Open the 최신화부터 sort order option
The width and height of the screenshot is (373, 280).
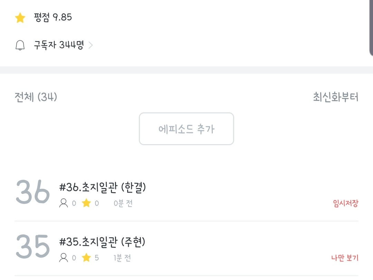pos(335,97)
